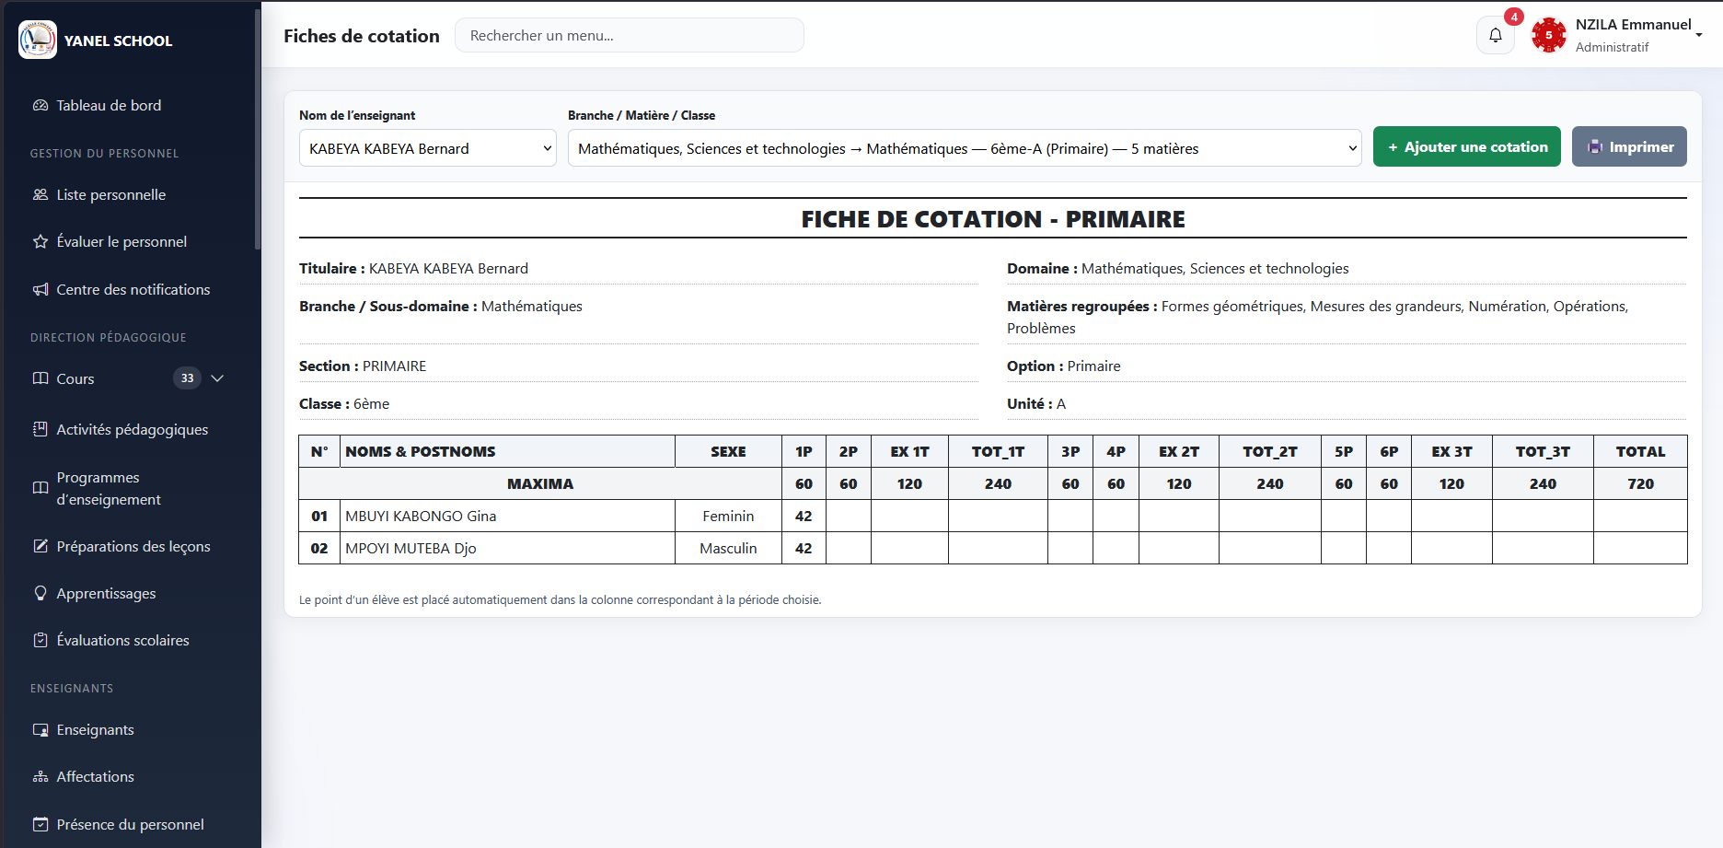The image size is (1723, 848).
Task: Open the Branche / Matière / Classe dropdown
Action: (965, 148)
